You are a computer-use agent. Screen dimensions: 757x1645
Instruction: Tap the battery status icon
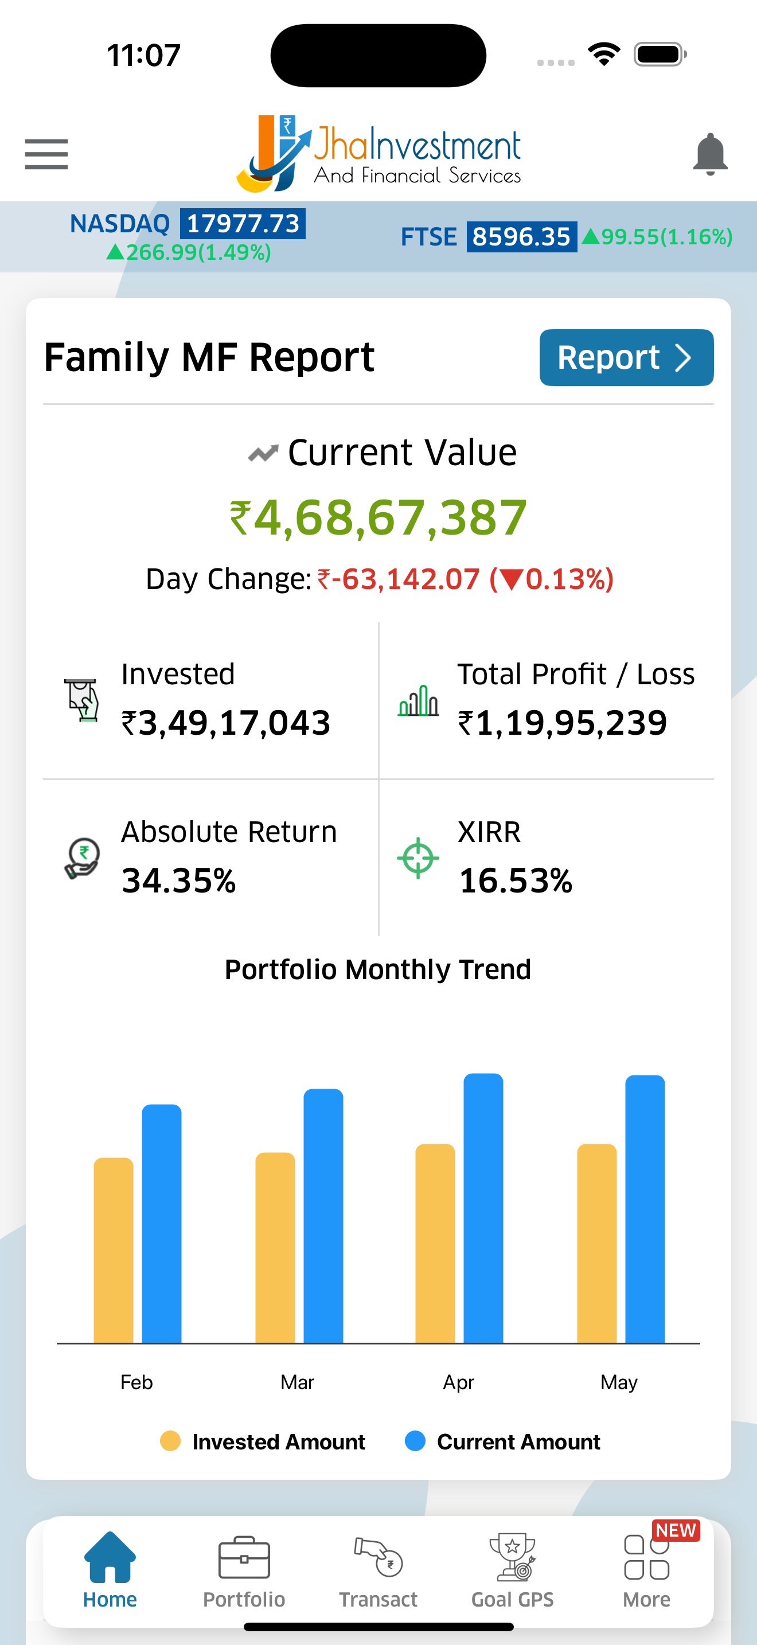(660, 54)
